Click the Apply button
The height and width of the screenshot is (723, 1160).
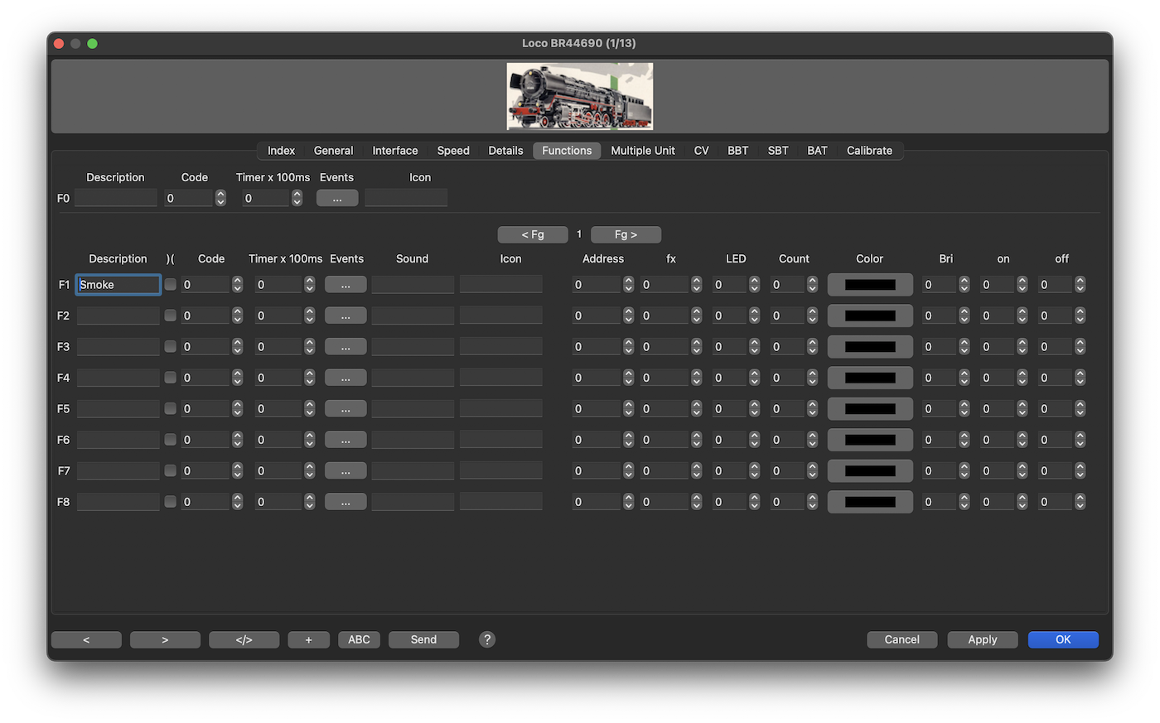coord(982,639)
